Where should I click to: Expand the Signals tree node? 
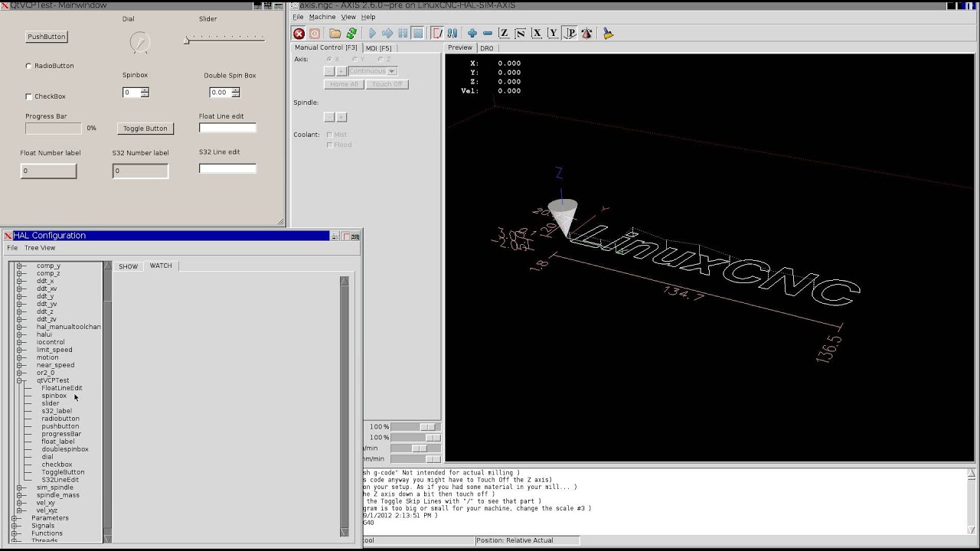15,526
